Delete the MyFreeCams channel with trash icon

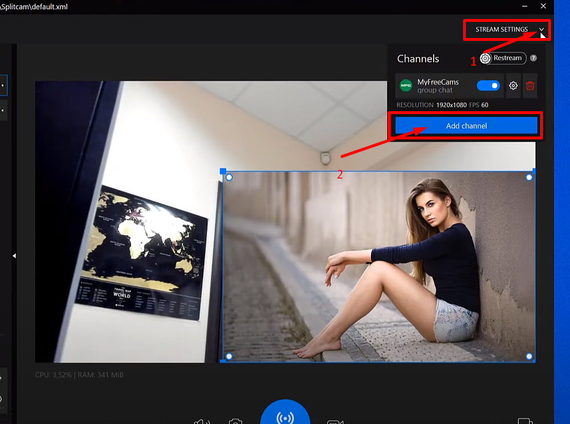click(530, 85)
